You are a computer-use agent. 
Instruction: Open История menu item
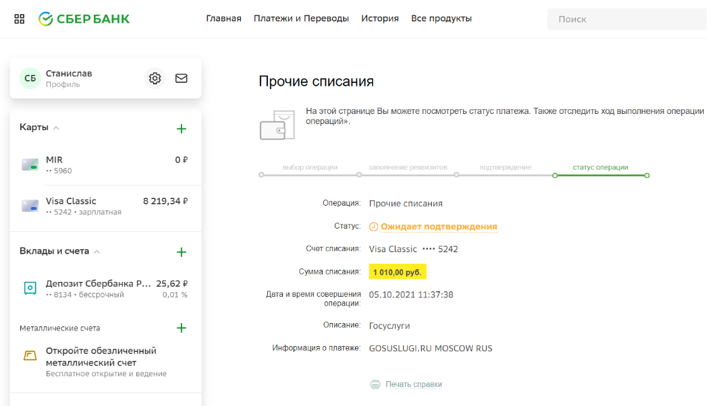tap(380, 19)
